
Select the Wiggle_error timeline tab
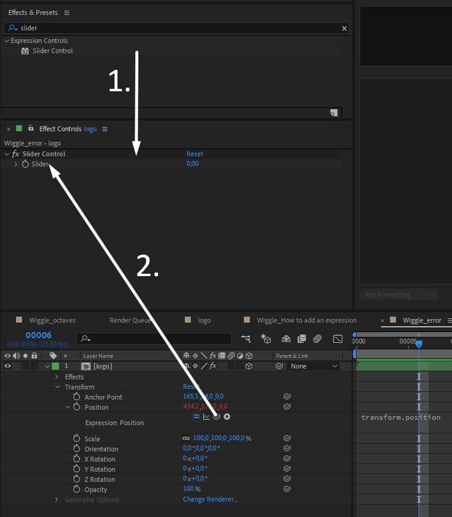(x=422, y=320)
